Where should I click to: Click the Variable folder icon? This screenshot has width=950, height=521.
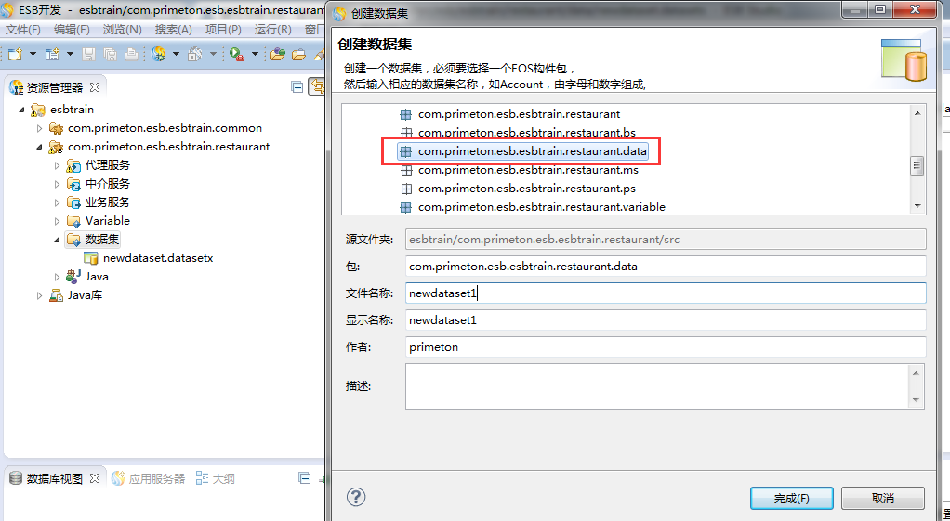click(73, 221)
